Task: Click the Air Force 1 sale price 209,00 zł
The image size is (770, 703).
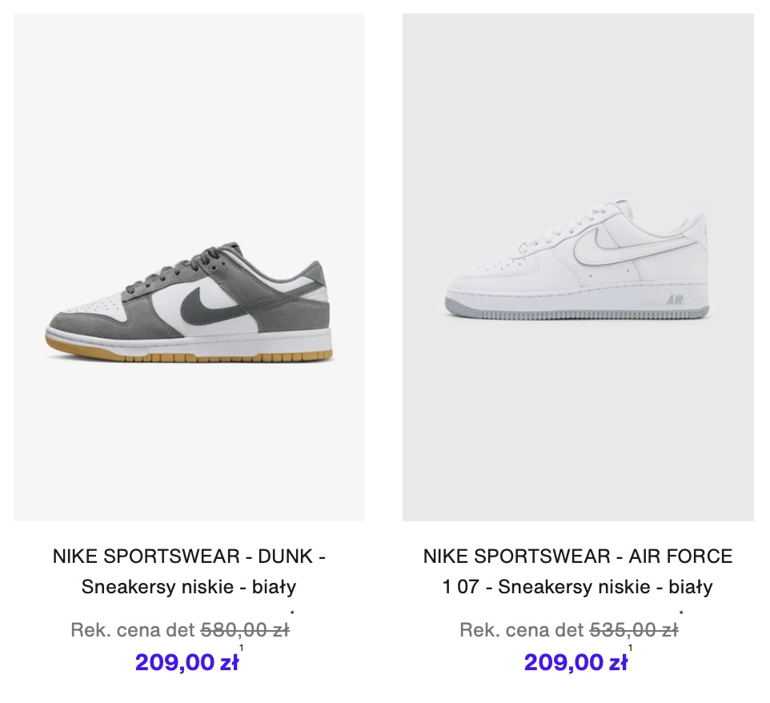Action: [575, 662]
